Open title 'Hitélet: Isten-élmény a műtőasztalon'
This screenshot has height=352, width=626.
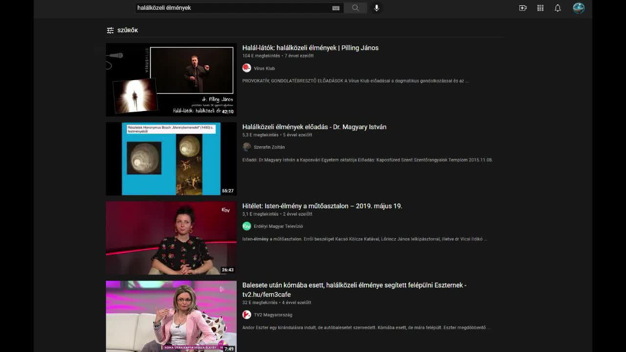point(322,206)
